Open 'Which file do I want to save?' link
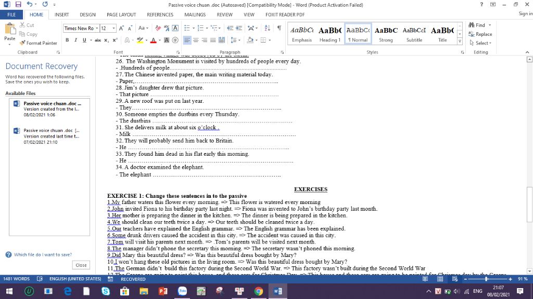 43,254
